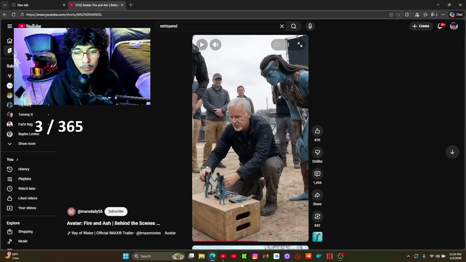Subscribe to @marsdaily56
The image size is (466, 262).
point(116,211)
